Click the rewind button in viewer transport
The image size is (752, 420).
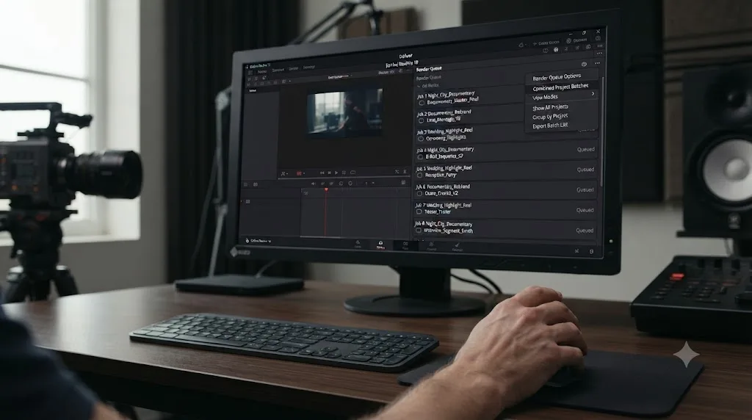click(x=322, y=173)
